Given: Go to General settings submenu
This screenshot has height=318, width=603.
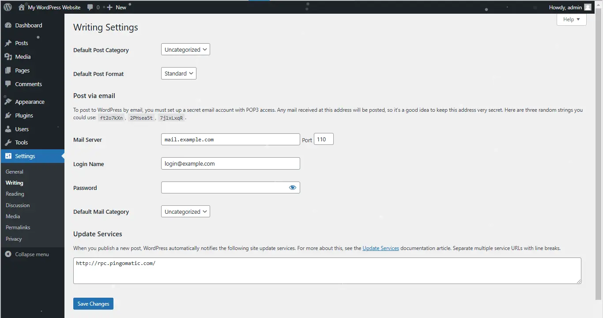Looking at the screenshot, I should (15, 171).
